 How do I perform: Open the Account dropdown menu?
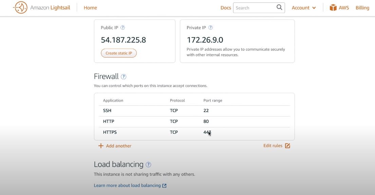pos(303,7)
